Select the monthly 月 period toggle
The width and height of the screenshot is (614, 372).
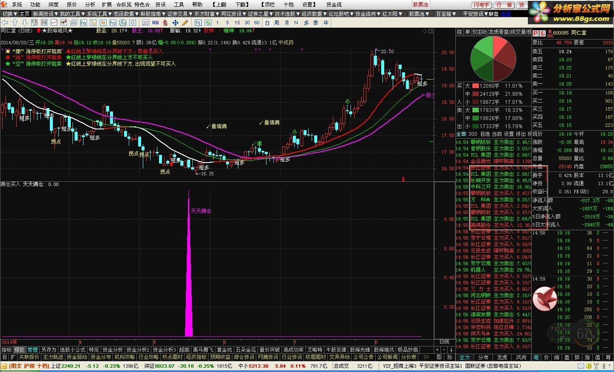click(x=287, y=23)
